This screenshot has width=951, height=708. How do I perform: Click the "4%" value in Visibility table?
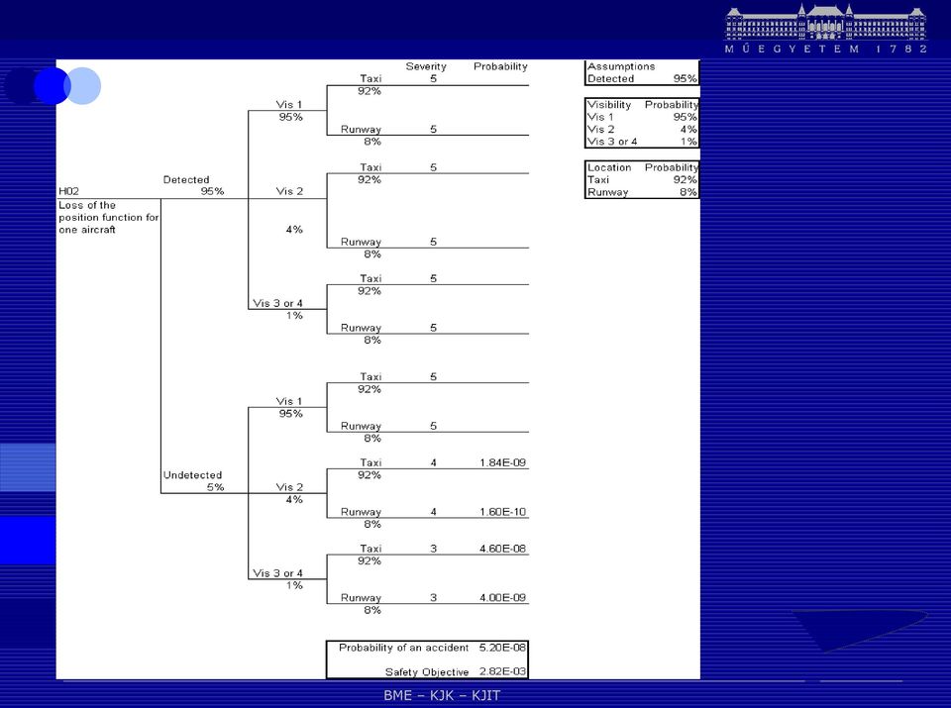pyautogui.click(x=688, y=129)
